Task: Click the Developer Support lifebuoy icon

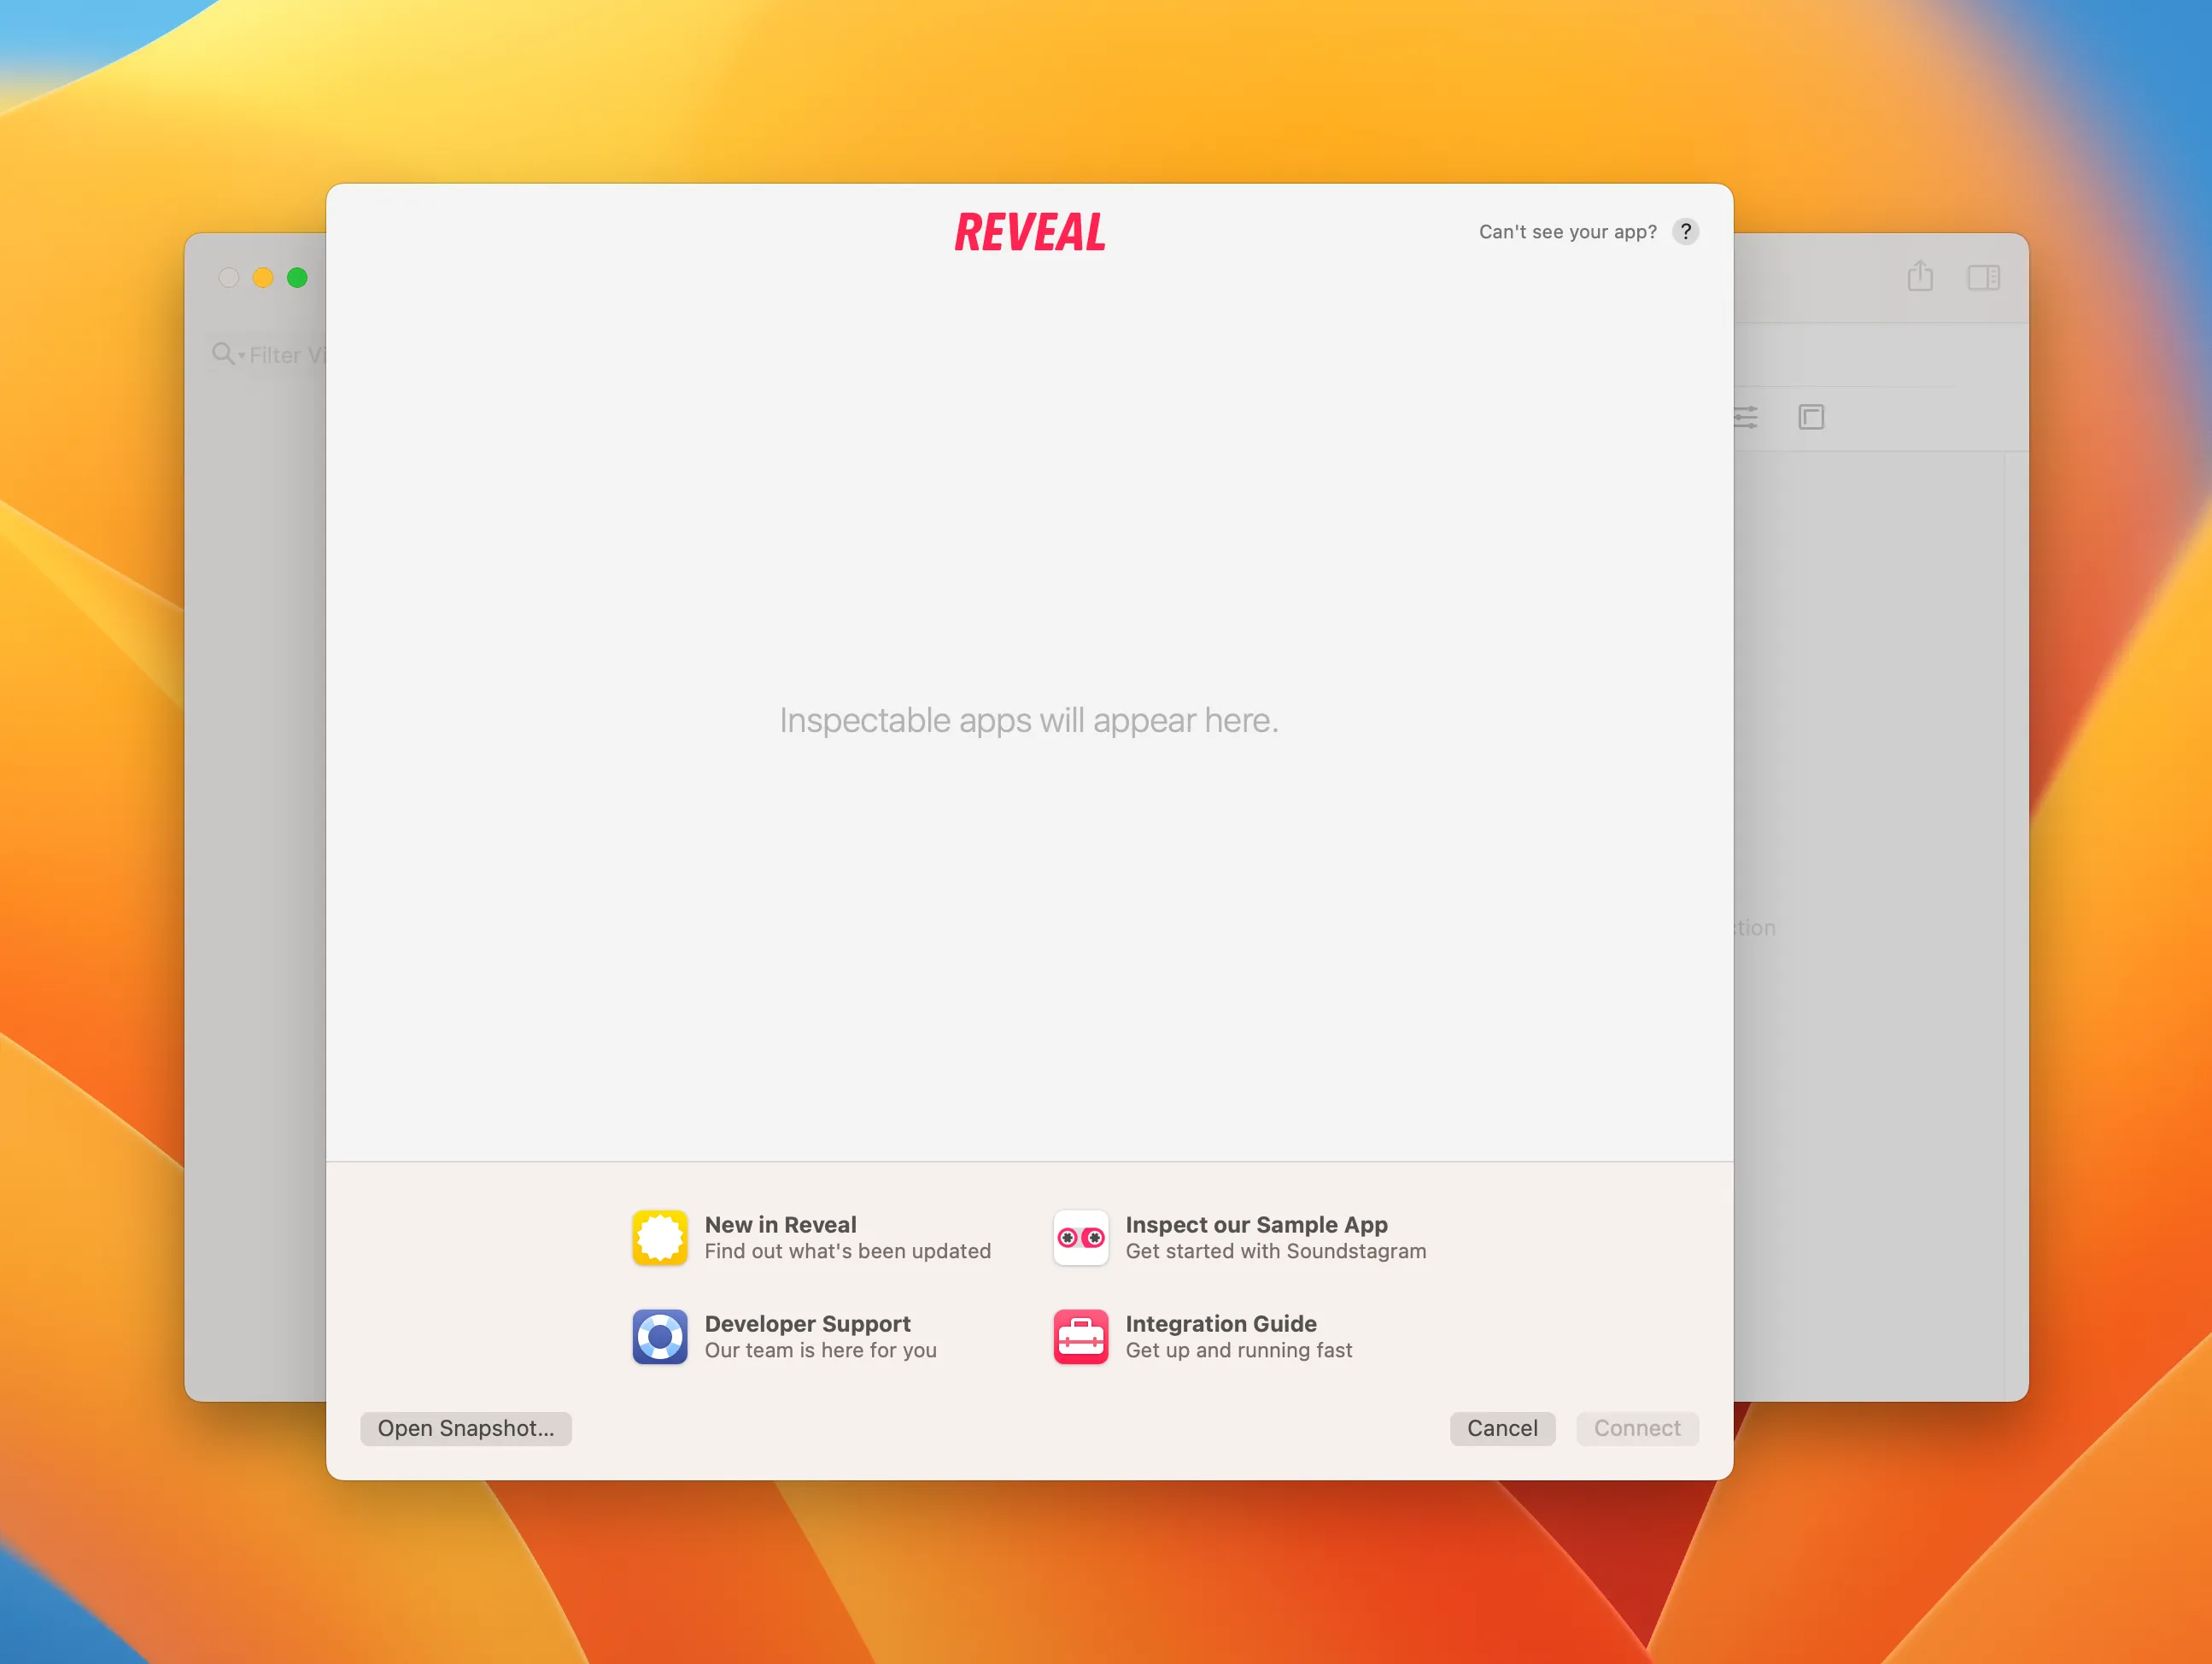Action: click(660, 1336)
